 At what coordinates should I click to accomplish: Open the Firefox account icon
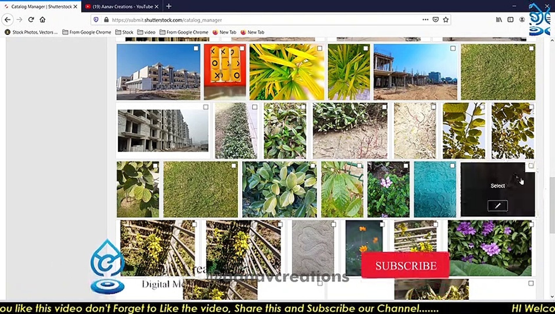click(x=522, y=20)
